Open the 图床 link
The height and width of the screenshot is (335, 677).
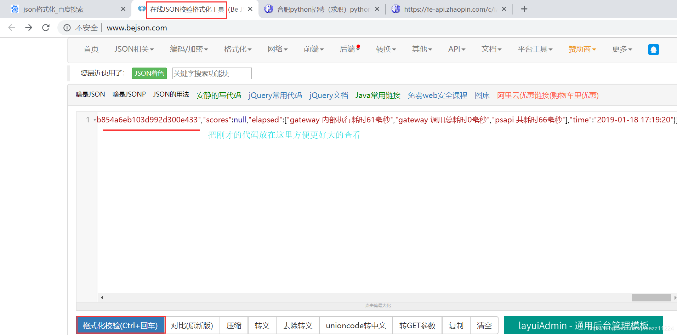coord(482,96)
